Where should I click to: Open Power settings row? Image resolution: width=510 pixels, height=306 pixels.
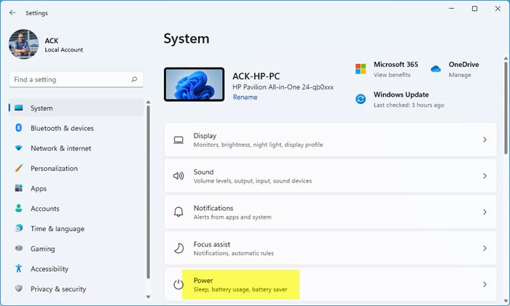tap(331, 284)
